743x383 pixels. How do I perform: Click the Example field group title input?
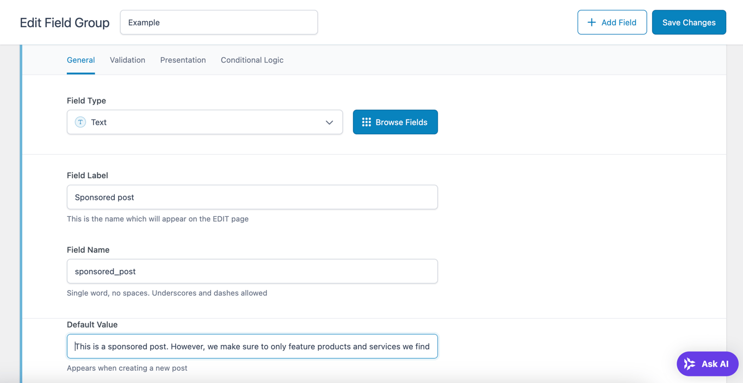[219, 22]
